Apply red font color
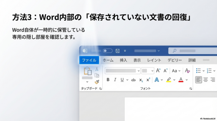217x121 pixels. pyautogui.click(x=181, y=80)
